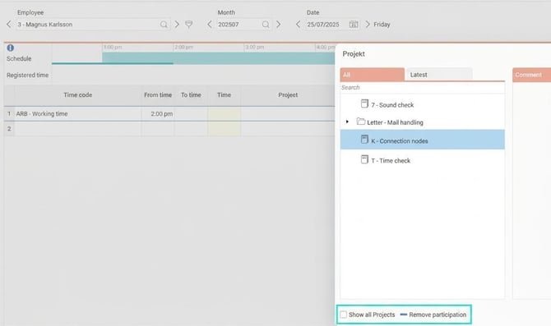The width and height of the screenshot is (551, 326).
Task: Go to previous employee arrow
Action: point(9,24)
